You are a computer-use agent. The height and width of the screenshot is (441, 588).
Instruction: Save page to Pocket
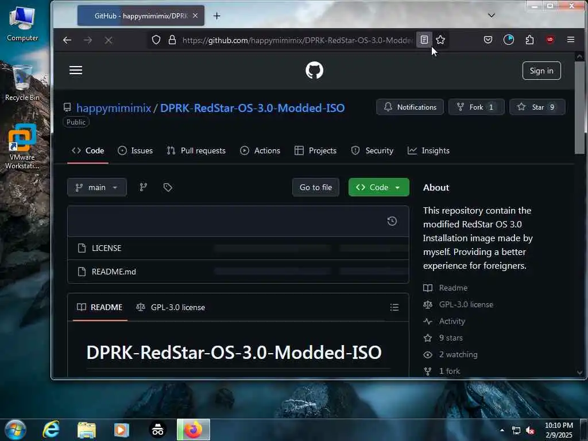488,40
